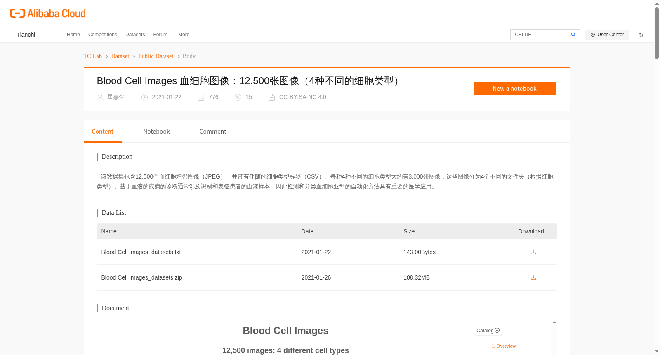This screenshot has width=660, height=355.
Task: Go to the Datasets section
Action: 135,35
